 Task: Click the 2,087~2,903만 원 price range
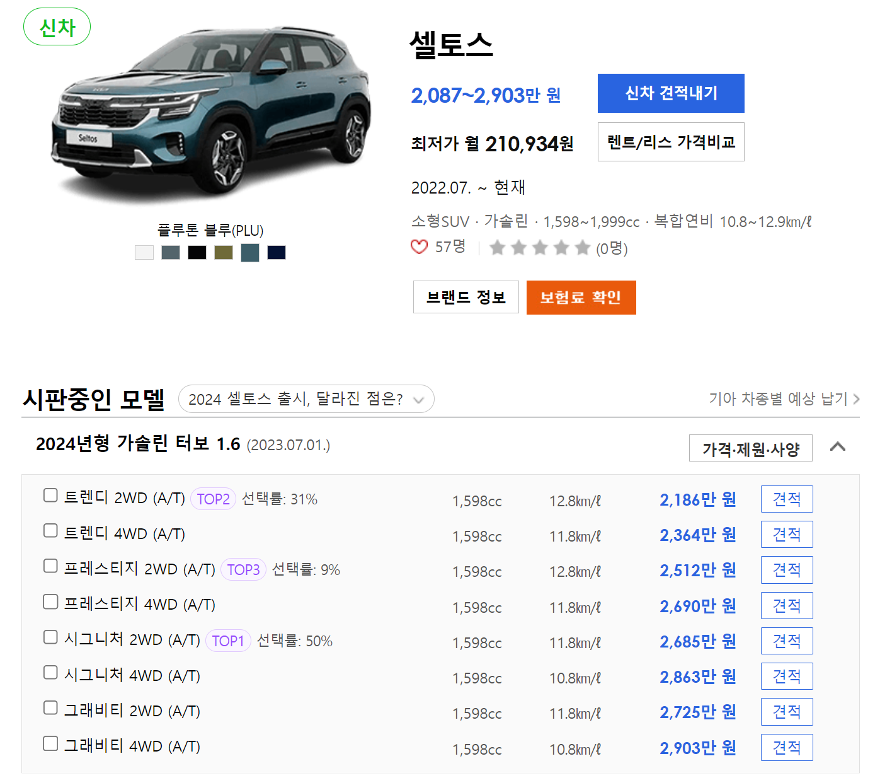coord(486,95)
